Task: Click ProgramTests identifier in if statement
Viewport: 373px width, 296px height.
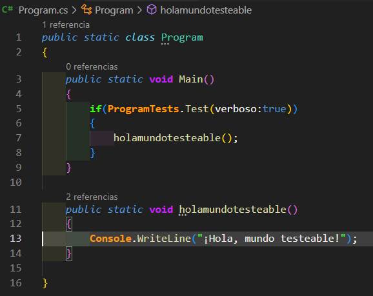Action: click(143, 109)
